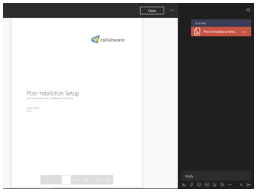Attach a file to the reply
The height and width of the screenshot is (192, 258).
(x=191, y=185)
